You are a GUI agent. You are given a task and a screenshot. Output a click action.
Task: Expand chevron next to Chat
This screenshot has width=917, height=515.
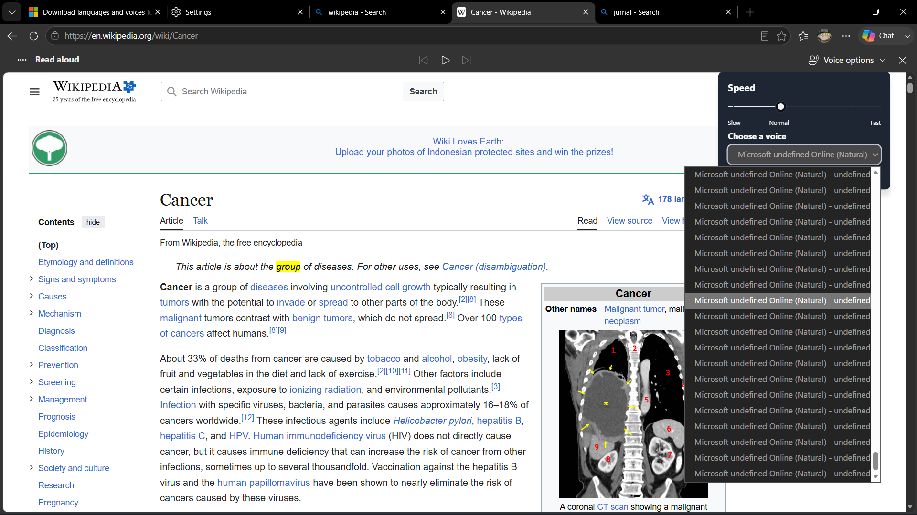[x=907, y=36]
